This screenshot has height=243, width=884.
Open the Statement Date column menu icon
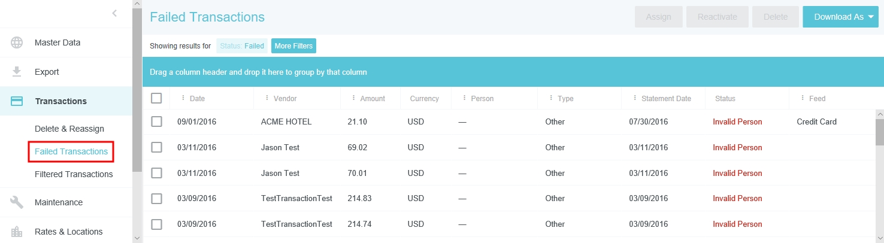pos(635,98)
